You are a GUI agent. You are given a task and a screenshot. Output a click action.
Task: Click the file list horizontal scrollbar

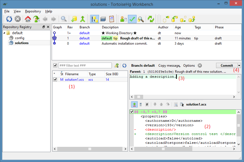coord(90,149)
